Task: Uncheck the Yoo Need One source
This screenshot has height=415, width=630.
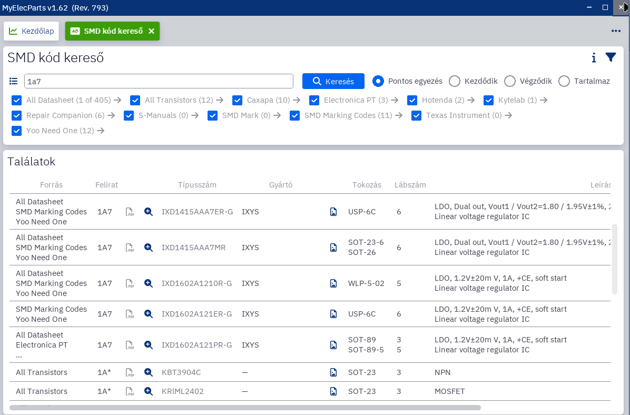Action: [16, 131]
